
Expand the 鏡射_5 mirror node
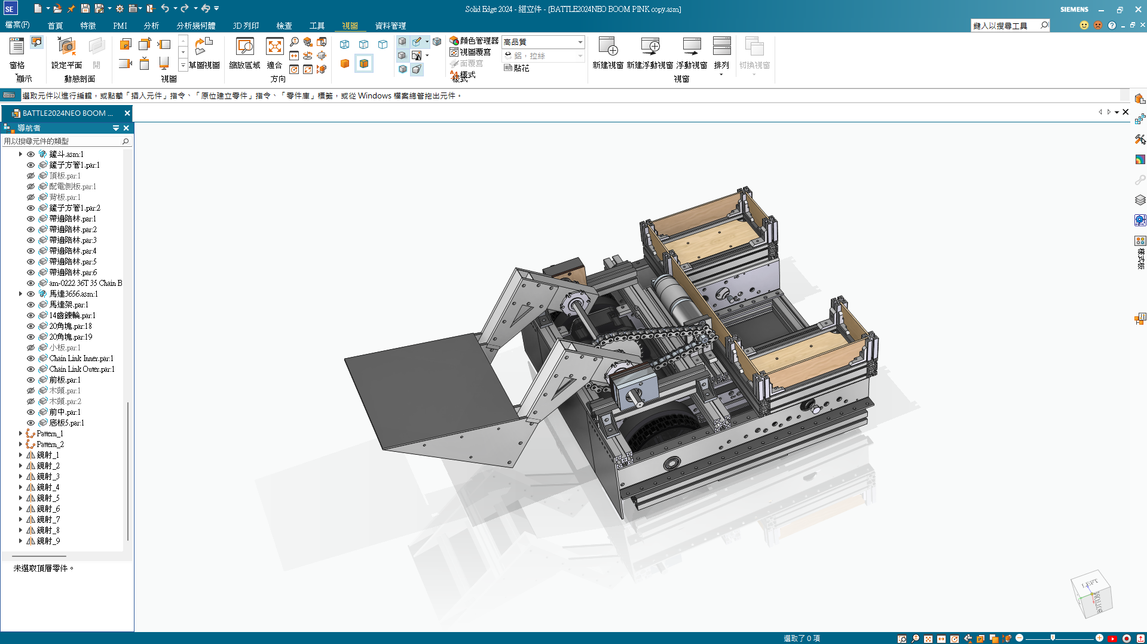click(x=20, y=498)
